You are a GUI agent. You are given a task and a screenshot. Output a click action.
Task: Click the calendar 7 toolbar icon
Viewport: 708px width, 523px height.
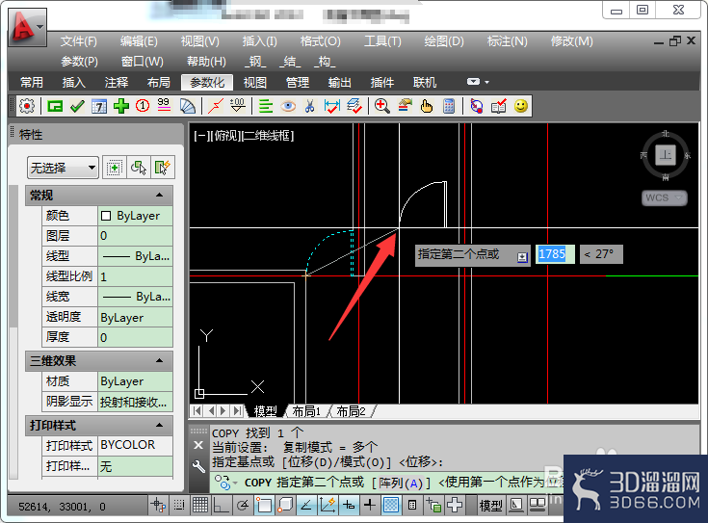(99, 107)
